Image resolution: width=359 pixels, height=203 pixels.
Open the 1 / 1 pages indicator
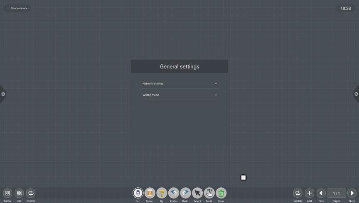tap(336, 193)
